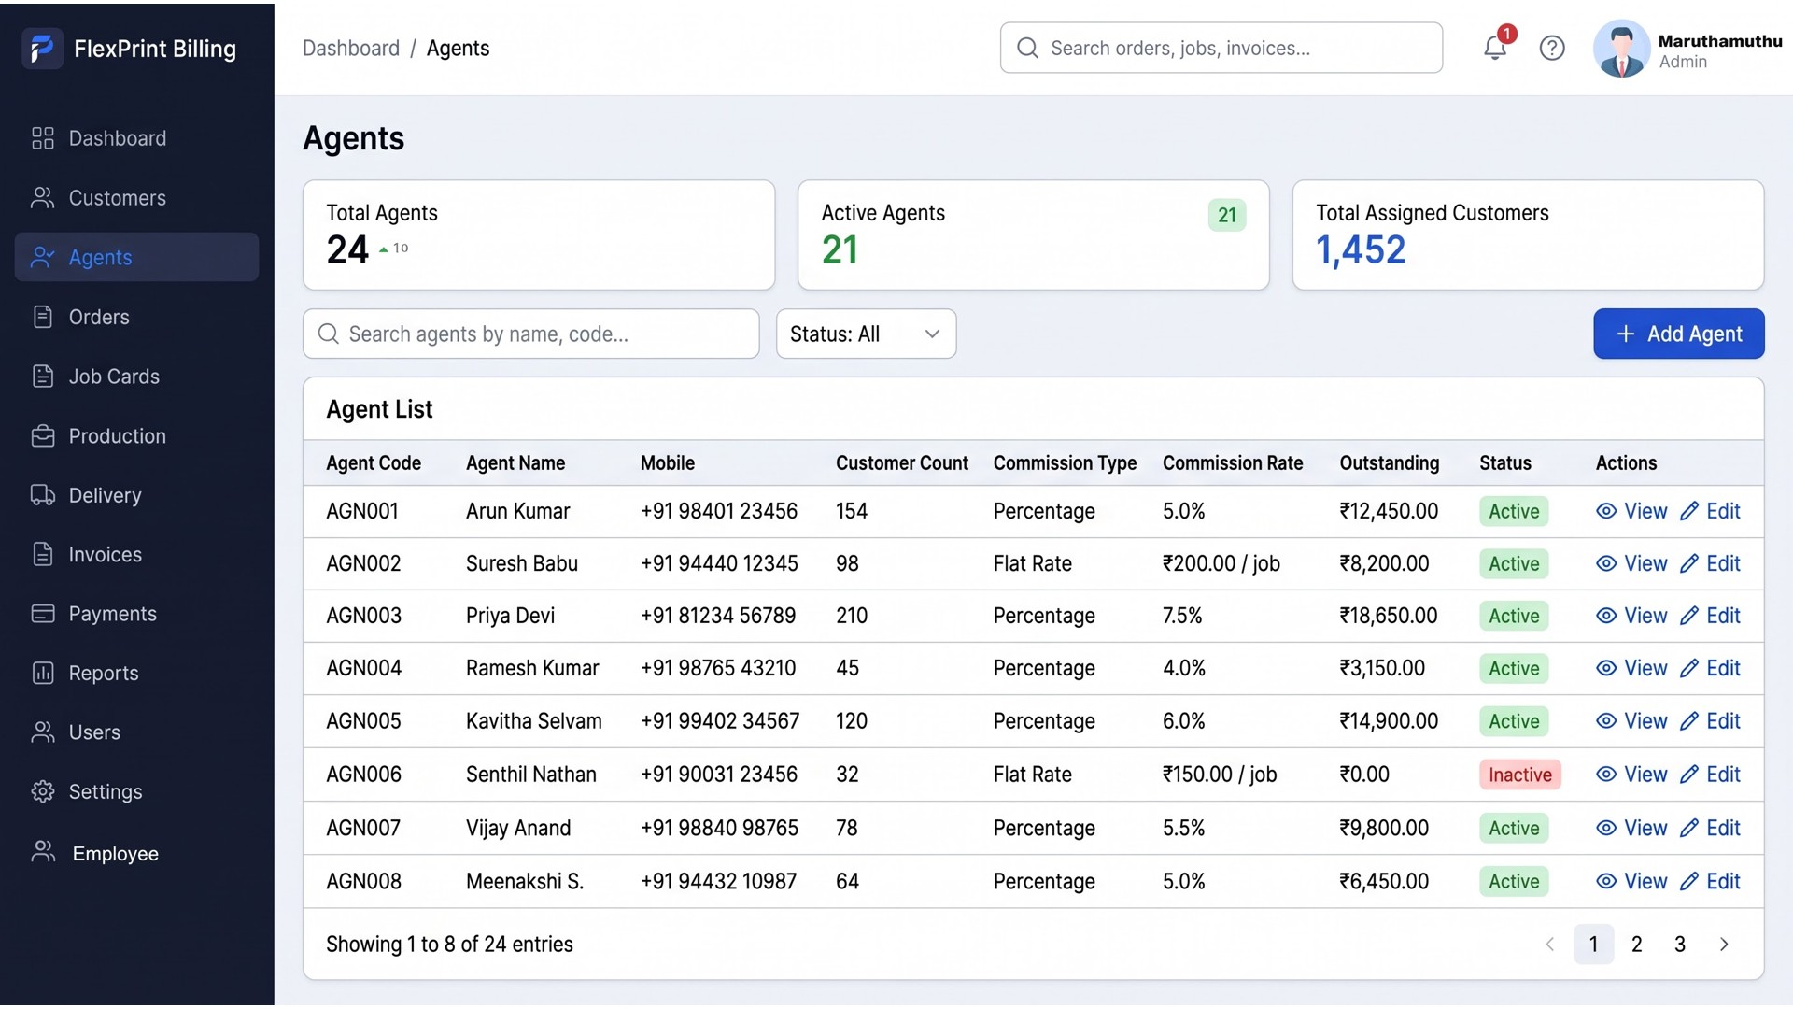Open the Maruthamuthu Admin profile menu

tap(1687, 49)
